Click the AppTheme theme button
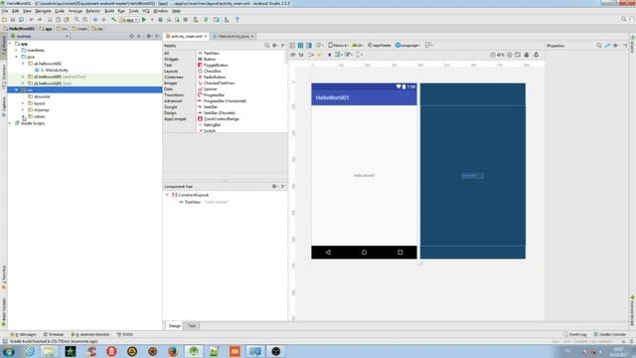Image resolution: width=636 pixels, height=358 pixels. [x=380, y=46]
